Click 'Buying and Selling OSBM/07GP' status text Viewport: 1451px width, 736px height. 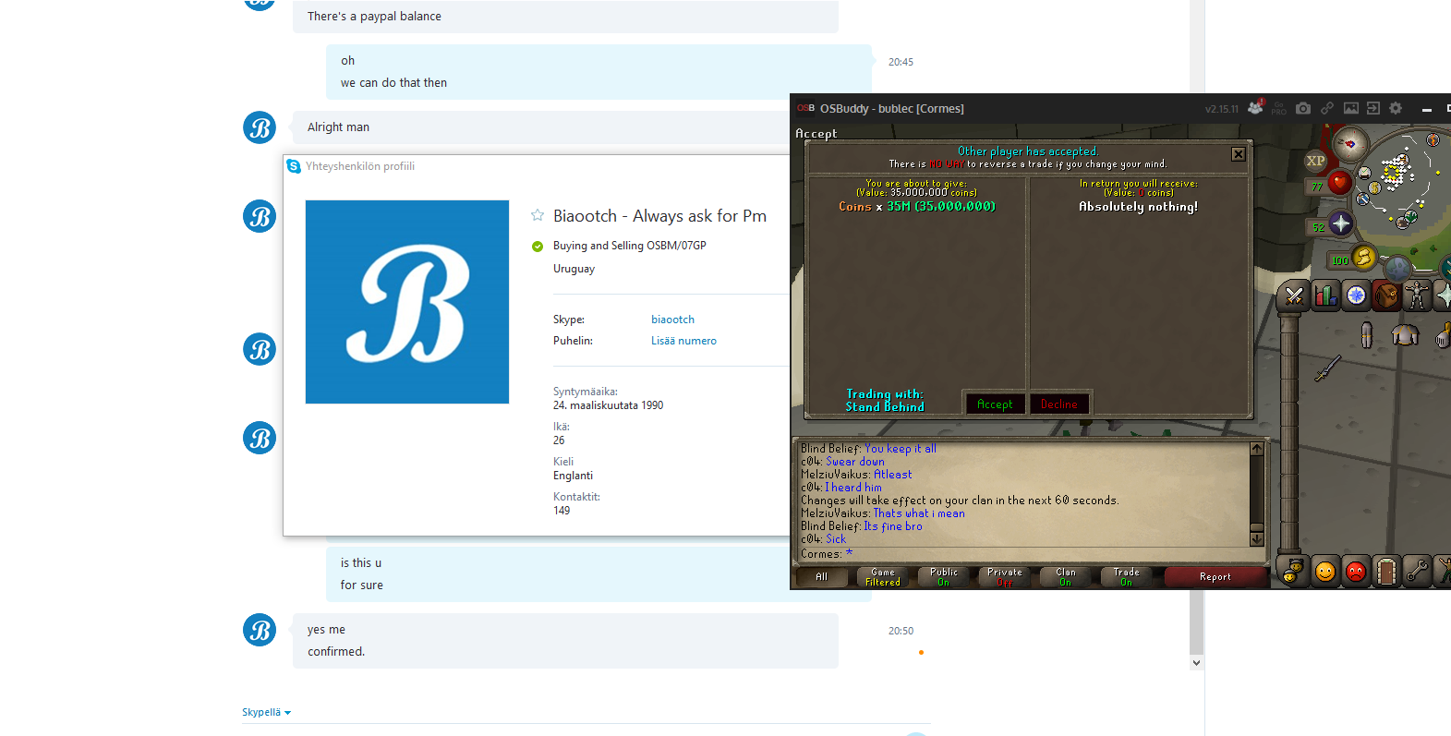(x=630, y=246)
